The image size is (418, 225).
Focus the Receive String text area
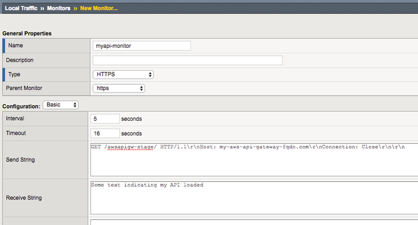(254, 197)
